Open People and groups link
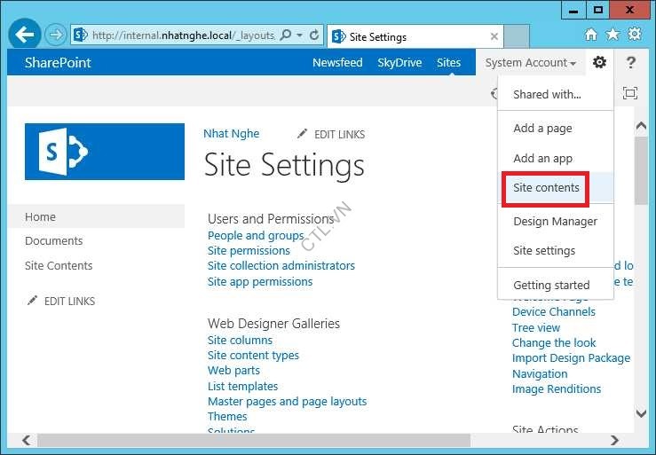656x455 pixels. click(x=256, y=235)
